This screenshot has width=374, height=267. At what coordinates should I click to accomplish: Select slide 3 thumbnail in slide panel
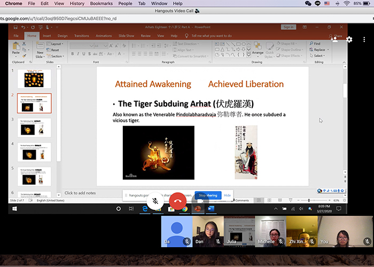(x=35, y=128)
